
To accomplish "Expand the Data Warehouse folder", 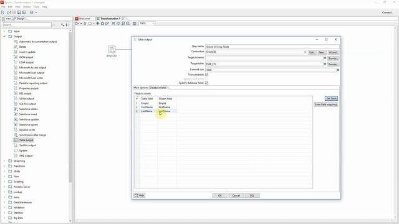I will point(4,202).
